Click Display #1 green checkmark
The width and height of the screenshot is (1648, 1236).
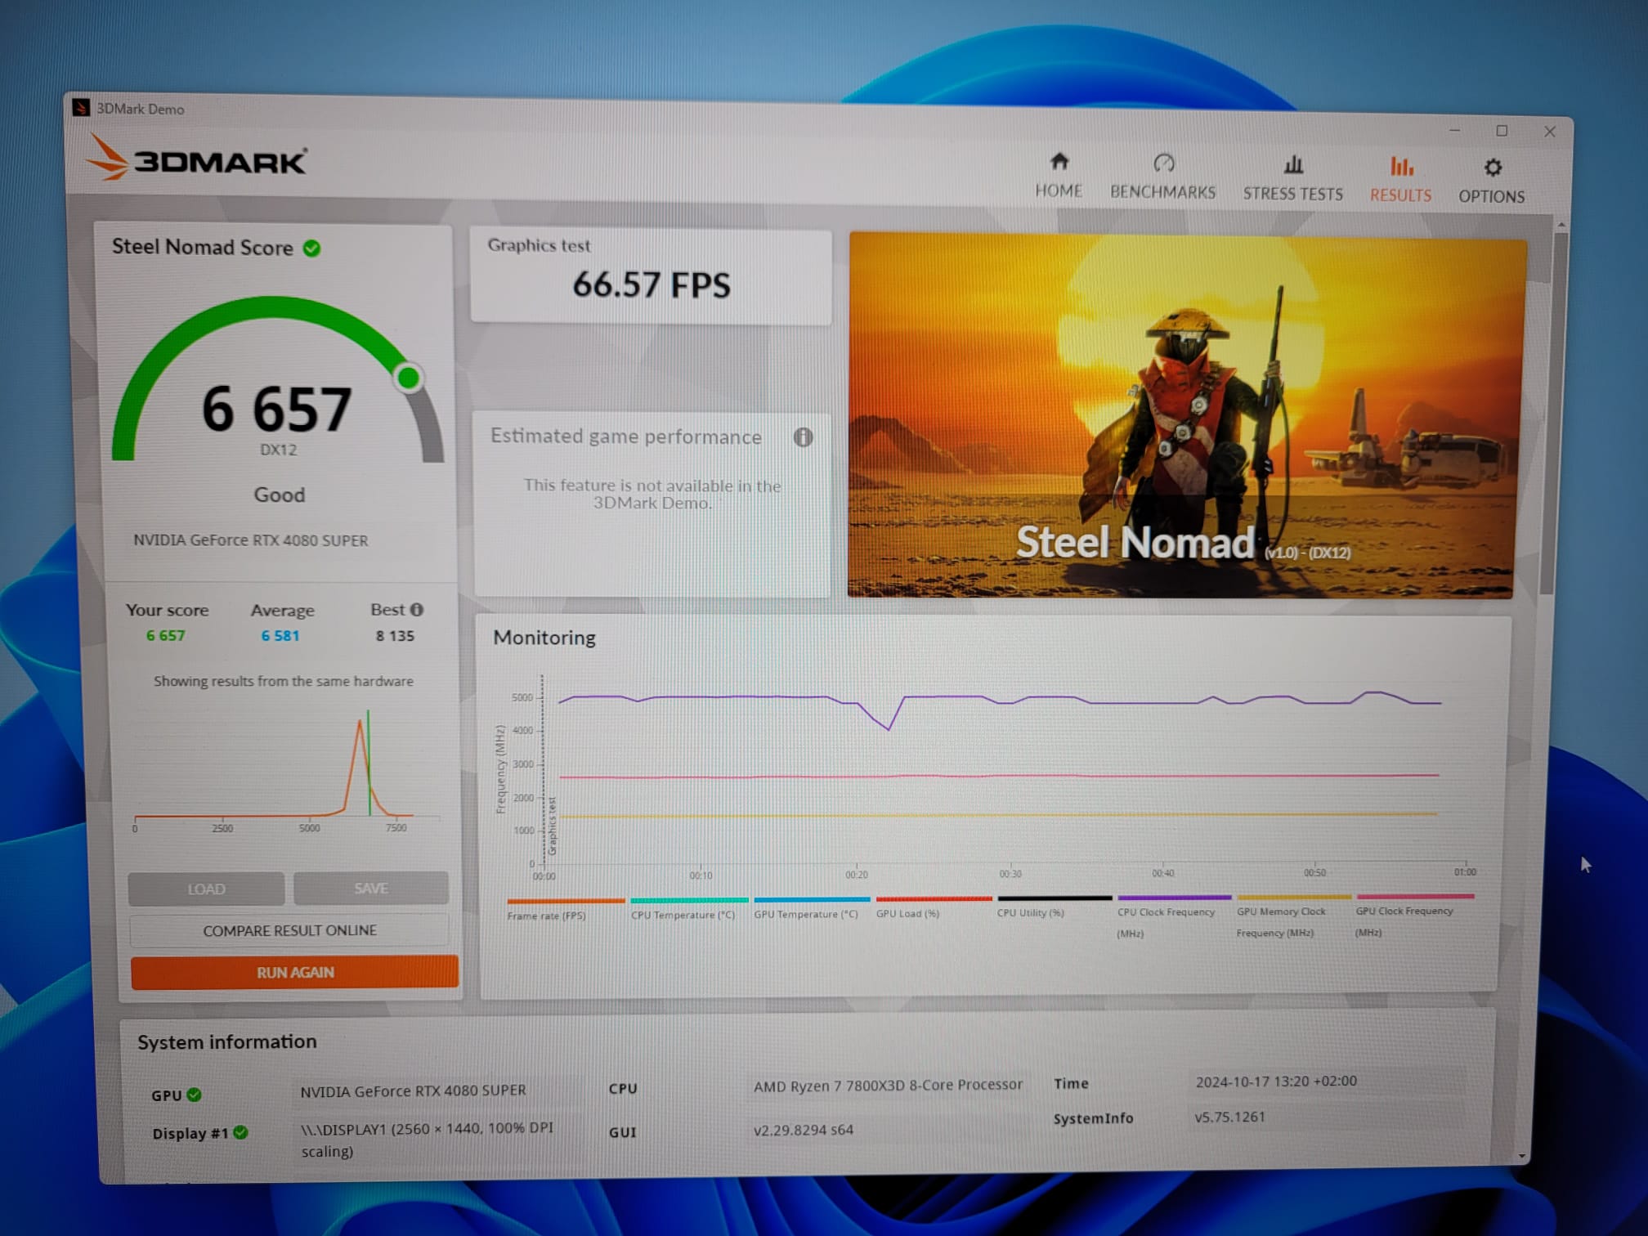point(240,1132)
